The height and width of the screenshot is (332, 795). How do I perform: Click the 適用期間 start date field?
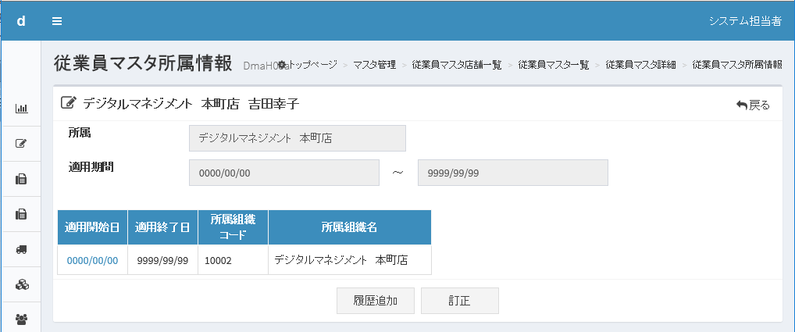coord(284,173)
